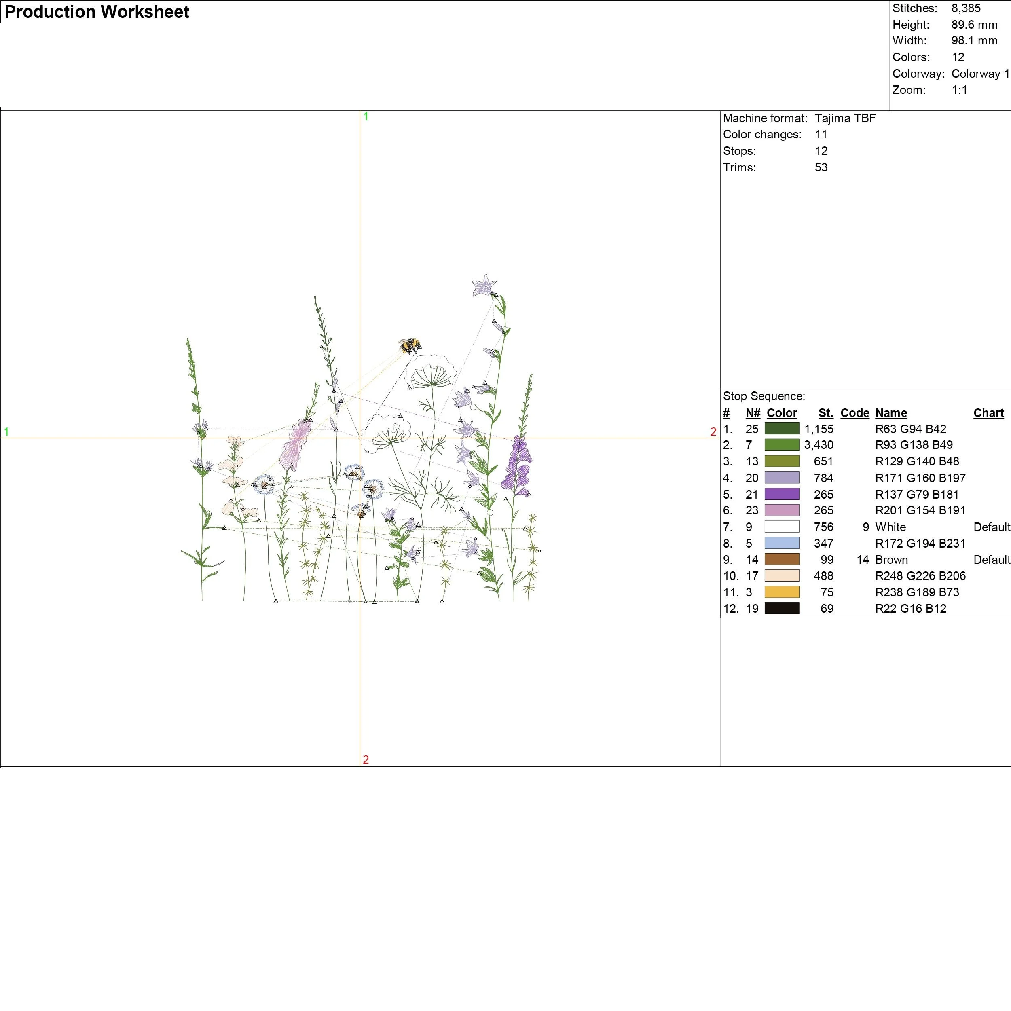Click the Stop Sequence heading
The height and width of the screenshot is (1011, 1011).
[764, 396]
